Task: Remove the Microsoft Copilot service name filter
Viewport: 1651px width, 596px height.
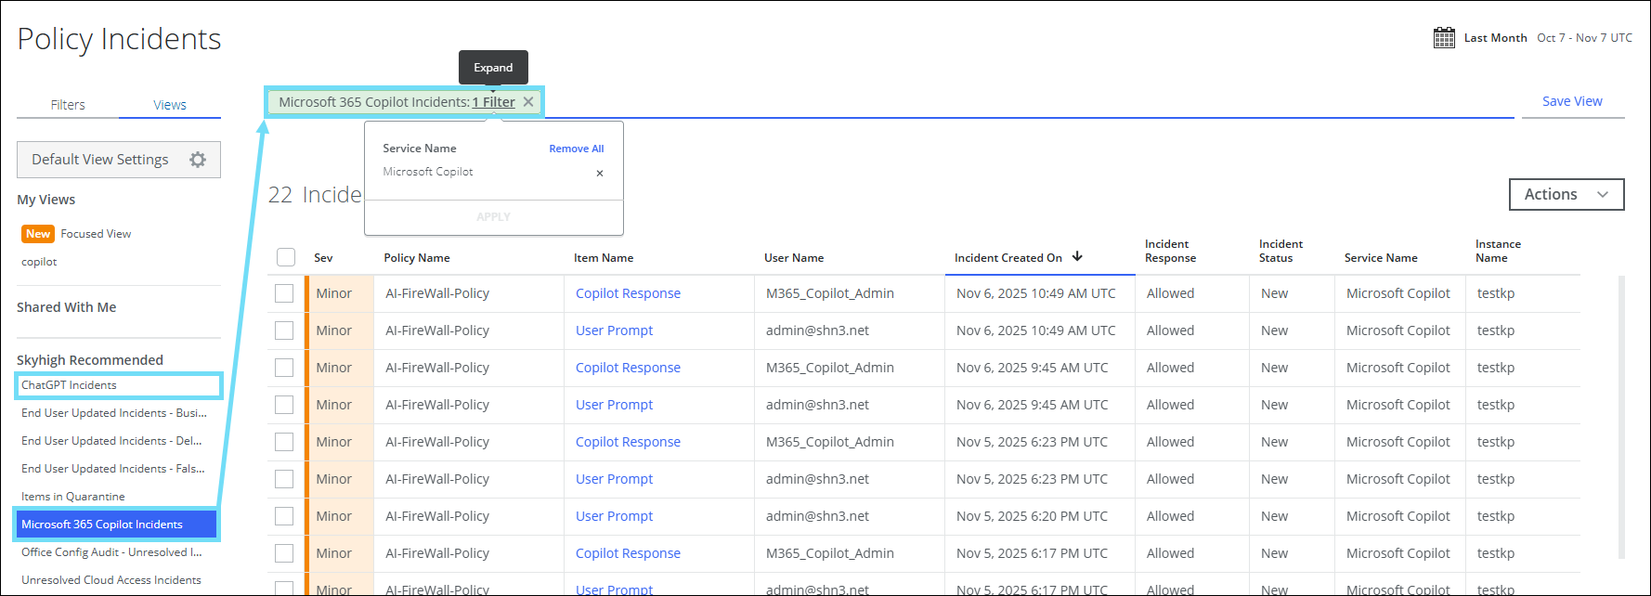Action: click(600, 173)
